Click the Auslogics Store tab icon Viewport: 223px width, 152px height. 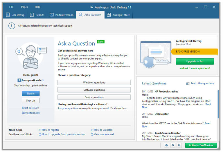(109, 15)
